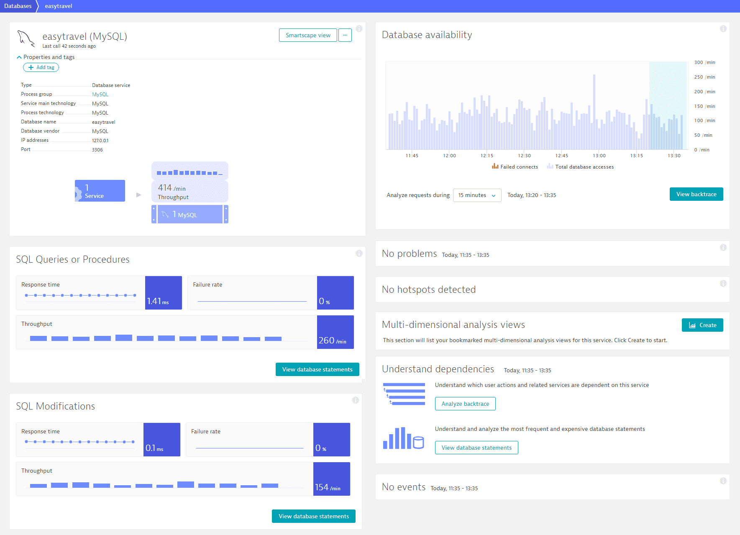Click Database name value 'easytravel'
The width and height of the screenshot is (740, 535).
tap(104, 122)
